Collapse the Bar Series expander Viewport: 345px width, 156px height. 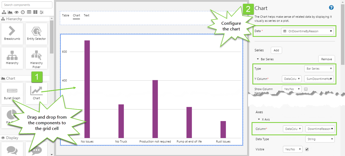(258, 59)
